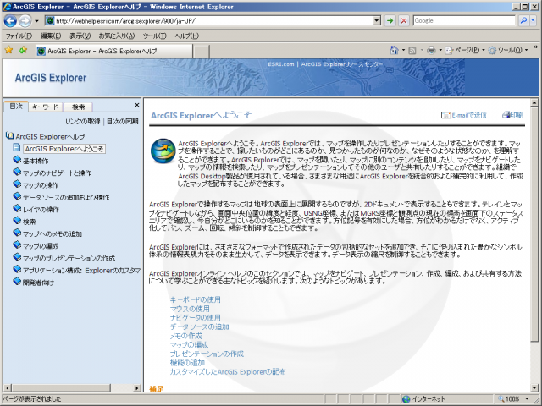Open the マウスの使用 link

click(190, 309)
